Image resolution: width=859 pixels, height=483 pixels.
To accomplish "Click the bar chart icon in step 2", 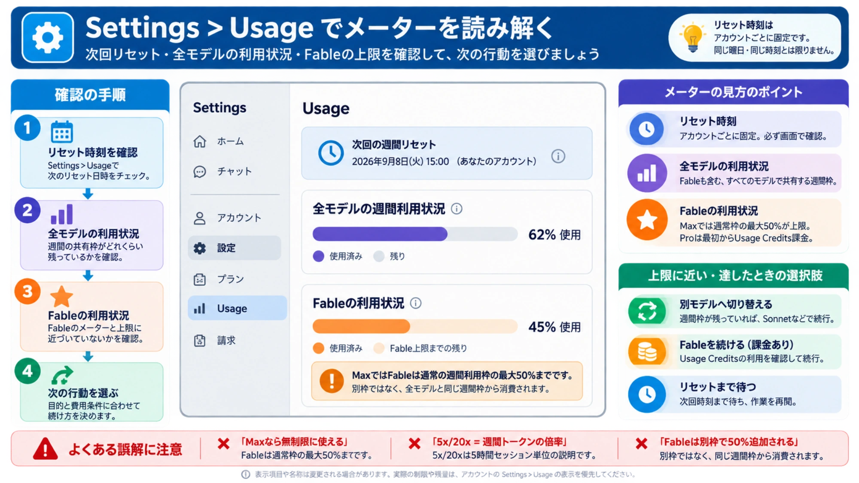I will [62, 214].
